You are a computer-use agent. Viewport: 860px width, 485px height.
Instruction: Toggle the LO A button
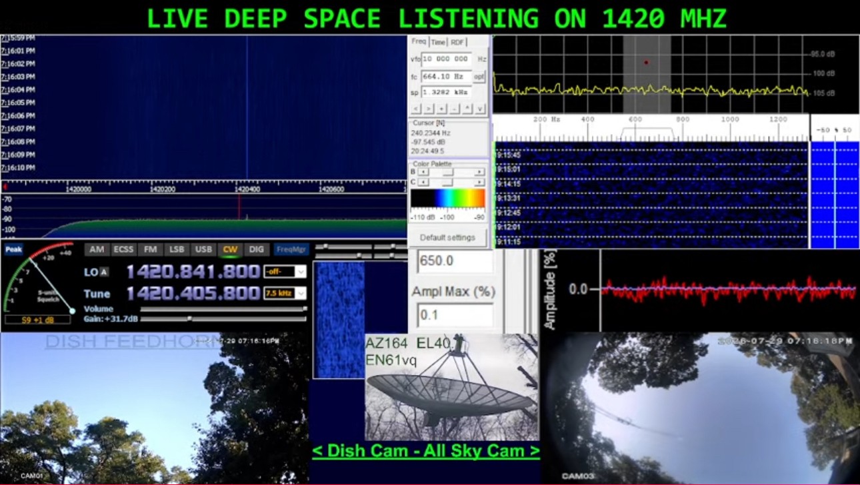tap(104, 272)
